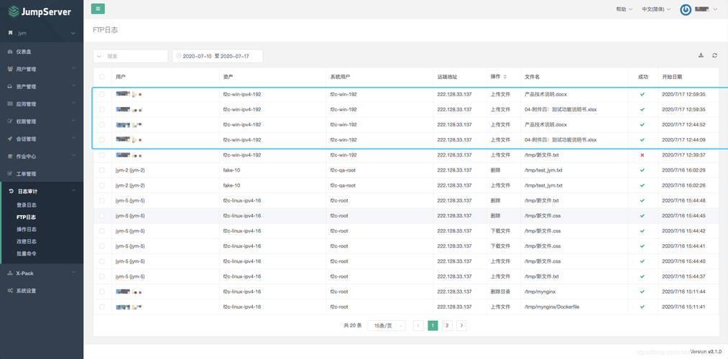Click the 文件名 column header
728x359 pixels.
coord(532,77)
